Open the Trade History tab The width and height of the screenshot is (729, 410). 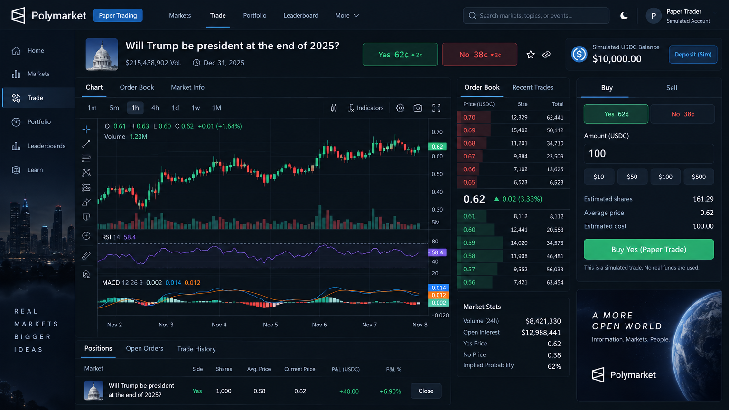click(196, 349)
